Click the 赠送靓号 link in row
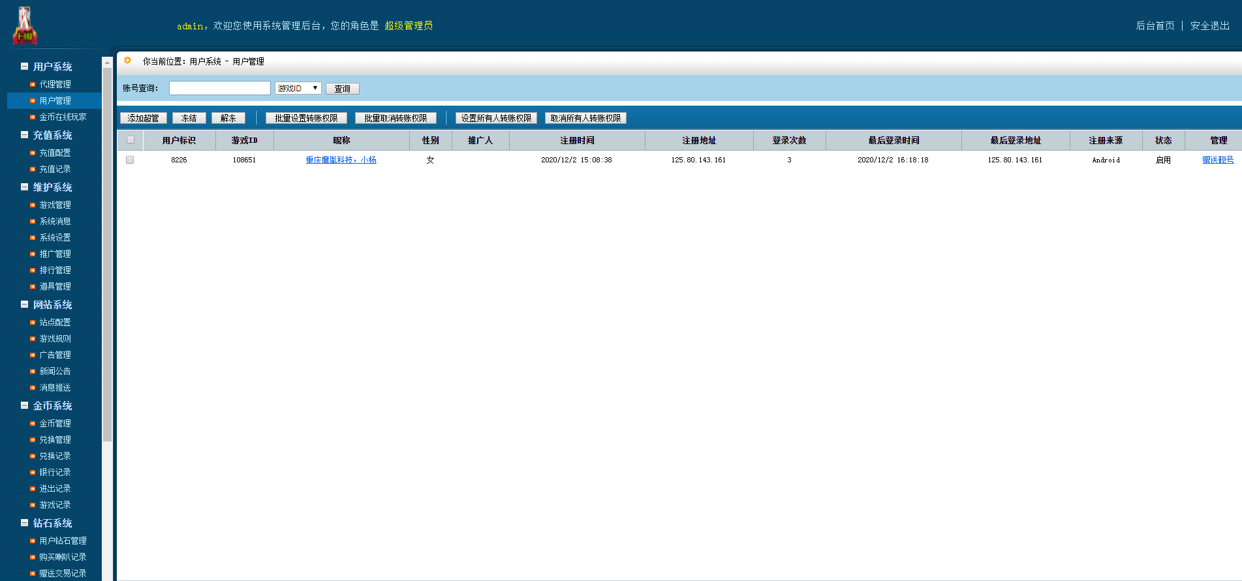Viewport: 1242px width, 581px height. (1218, 160)
